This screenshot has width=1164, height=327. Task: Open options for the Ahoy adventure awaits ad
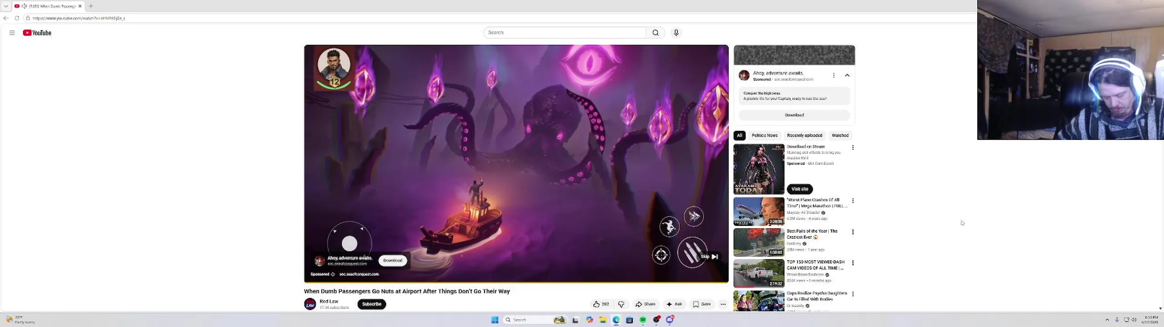(x=833, y=75)
